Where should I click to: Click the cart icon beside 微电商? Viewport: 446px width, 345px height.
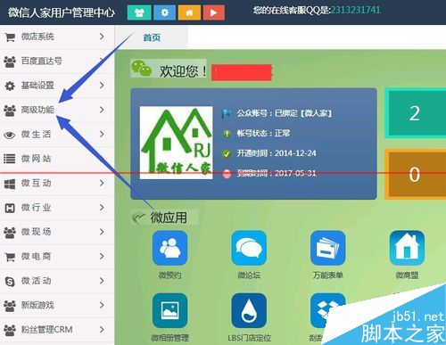pos(10,257)
